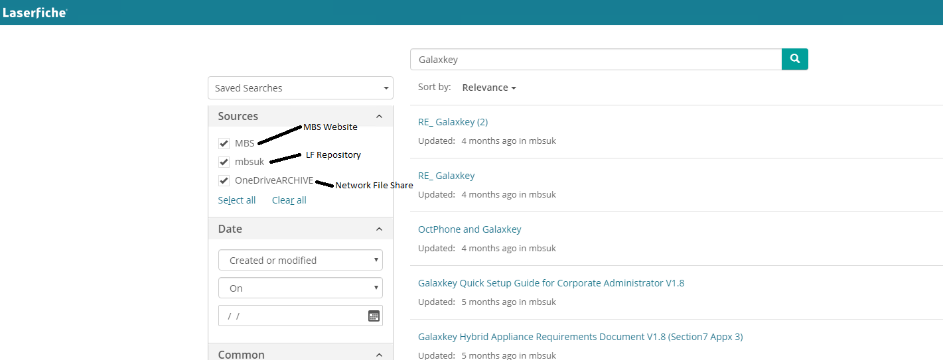Open the On date condition dropdown

[301, 288]
